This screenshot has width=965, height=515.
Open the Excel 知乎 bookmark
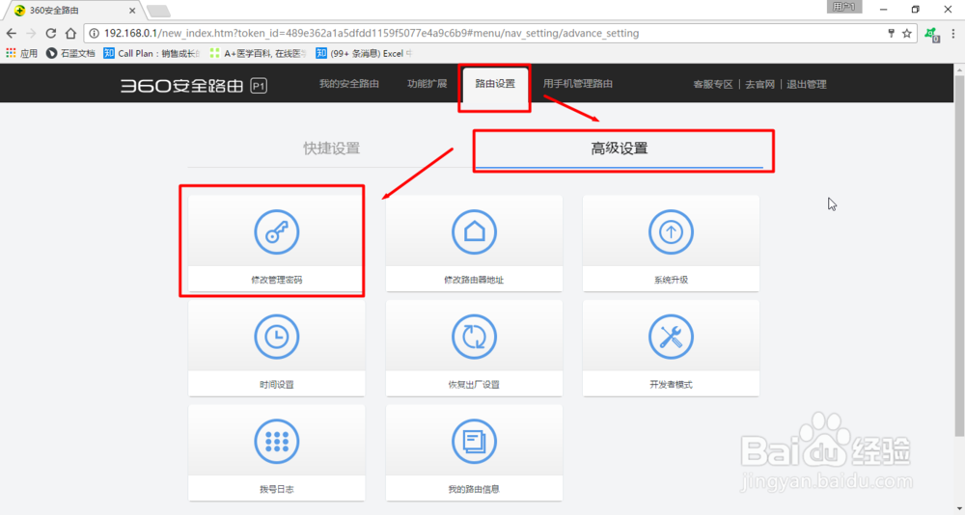[x=364, y=54]
